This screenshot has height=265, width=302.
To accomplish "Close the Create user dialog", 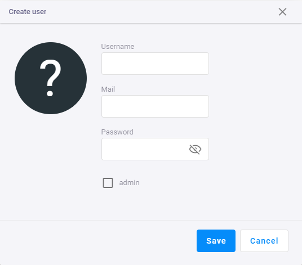I will (282, 12).
